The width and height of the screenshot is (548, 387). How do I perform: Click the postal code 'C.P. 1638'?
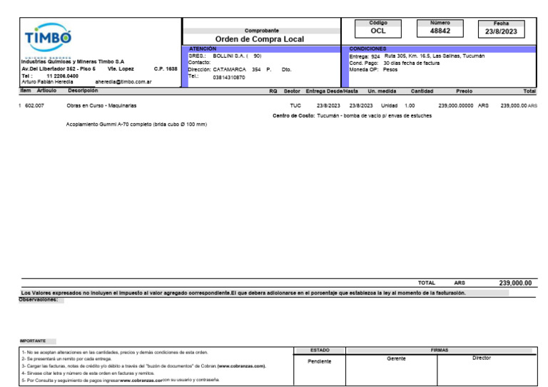(166, 69)
